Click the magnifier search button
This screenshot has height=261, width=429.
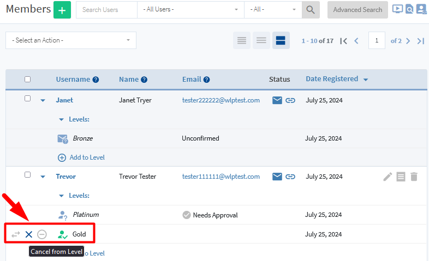311,10
